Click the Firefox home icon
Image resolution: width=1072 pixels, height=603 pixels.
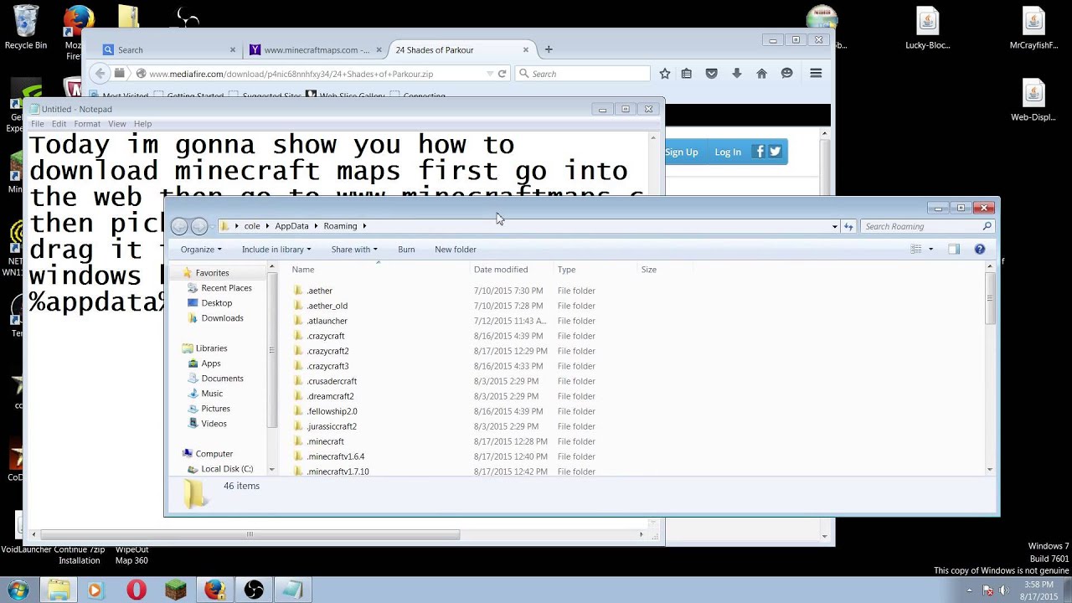coord(761,74)
